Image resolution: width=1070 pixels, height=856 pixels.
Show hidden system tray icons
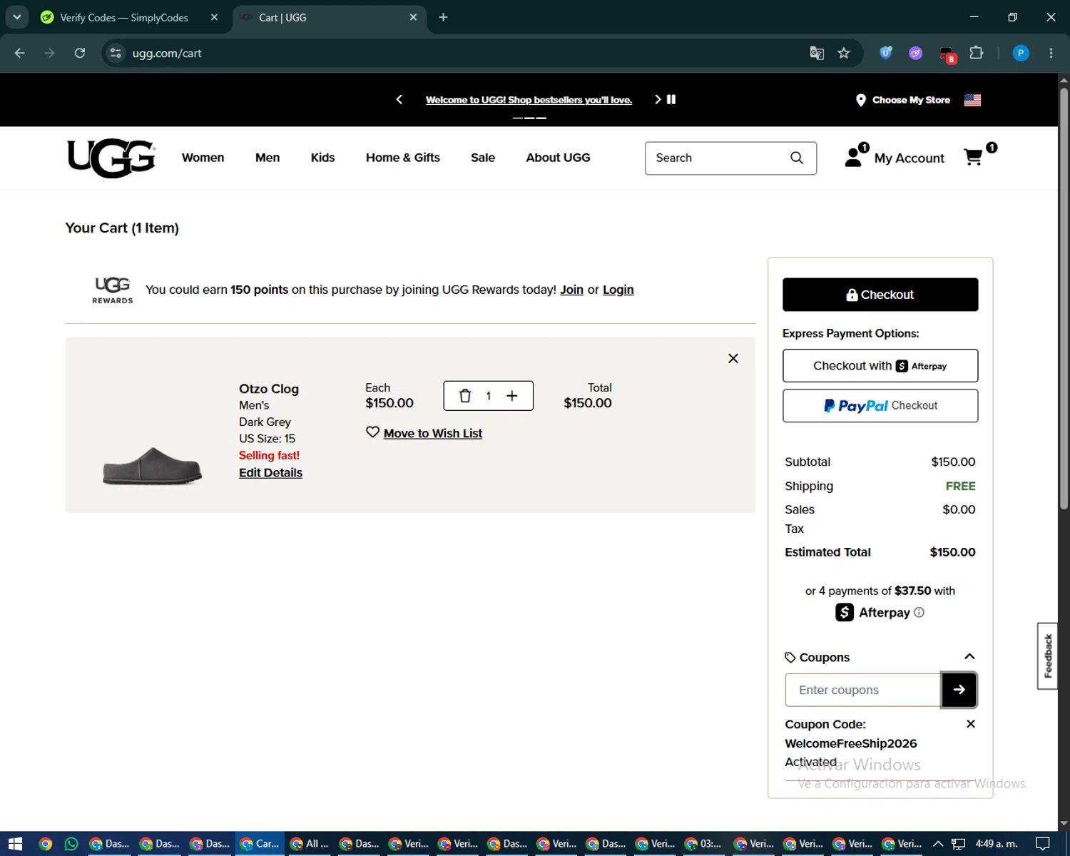[938, 844]
